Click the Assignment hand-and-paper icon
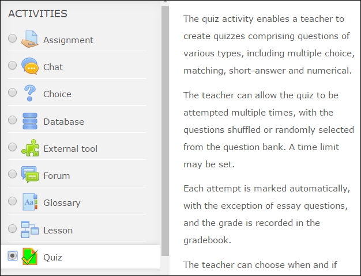Viewport: 361px width, 276px height. tap(30, 39)
